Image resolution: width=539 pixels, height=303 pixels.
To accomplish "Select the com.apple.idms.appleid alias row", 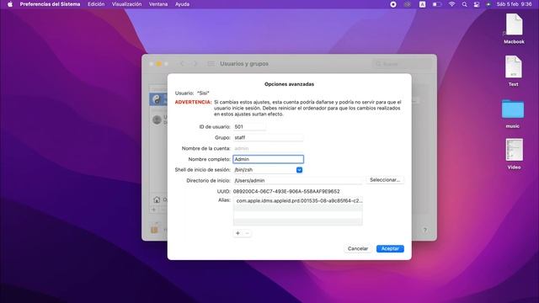I will coord(297,200).
